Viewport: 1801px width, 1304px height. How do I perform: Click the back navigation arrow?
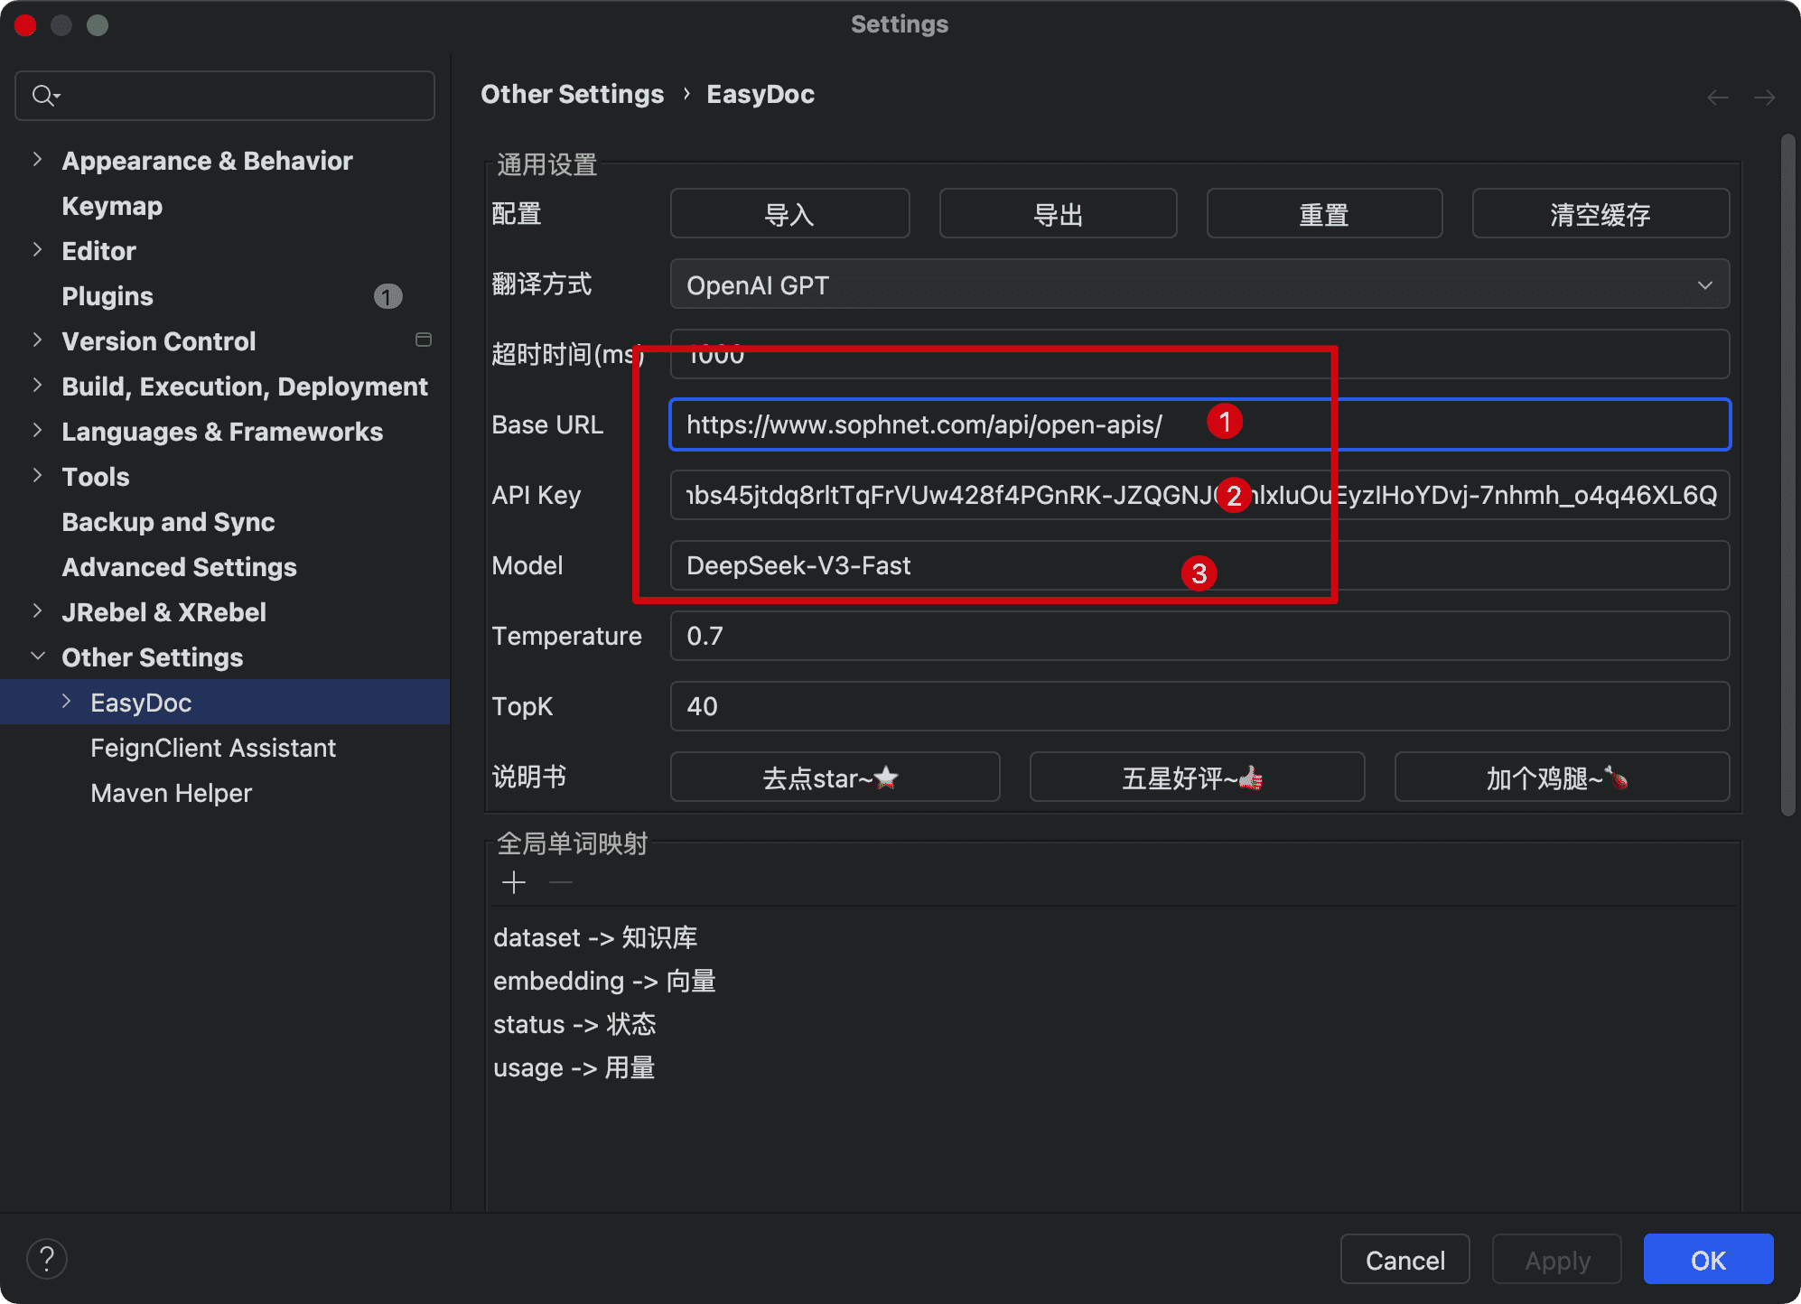click(x=1718, y=97)
